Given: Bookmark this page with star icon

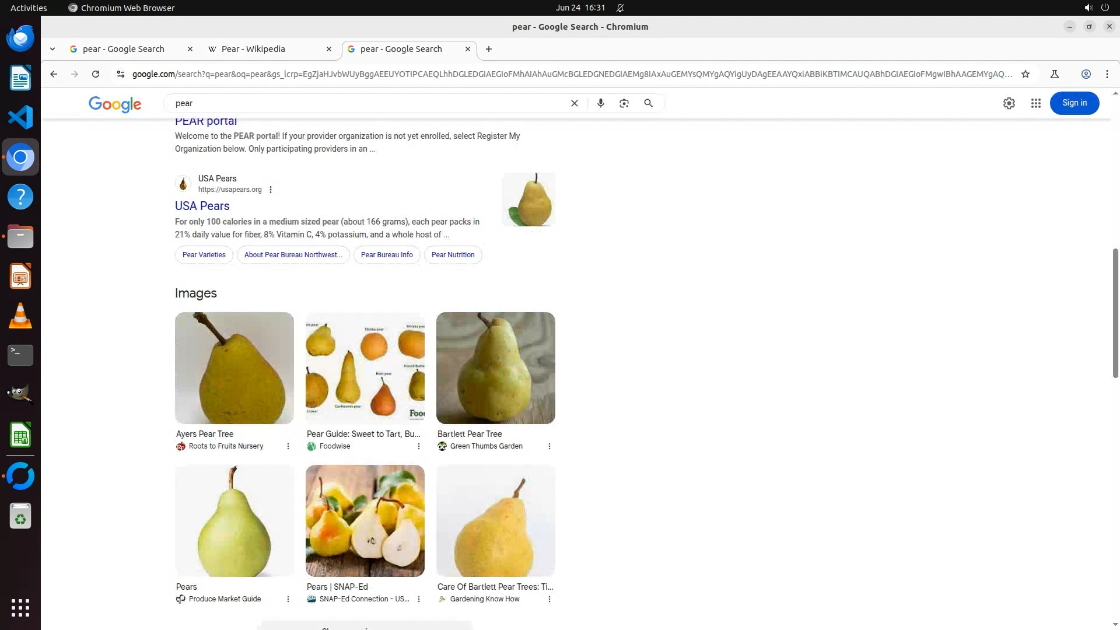Looking at the screenshot, I should coord(1025,74).
